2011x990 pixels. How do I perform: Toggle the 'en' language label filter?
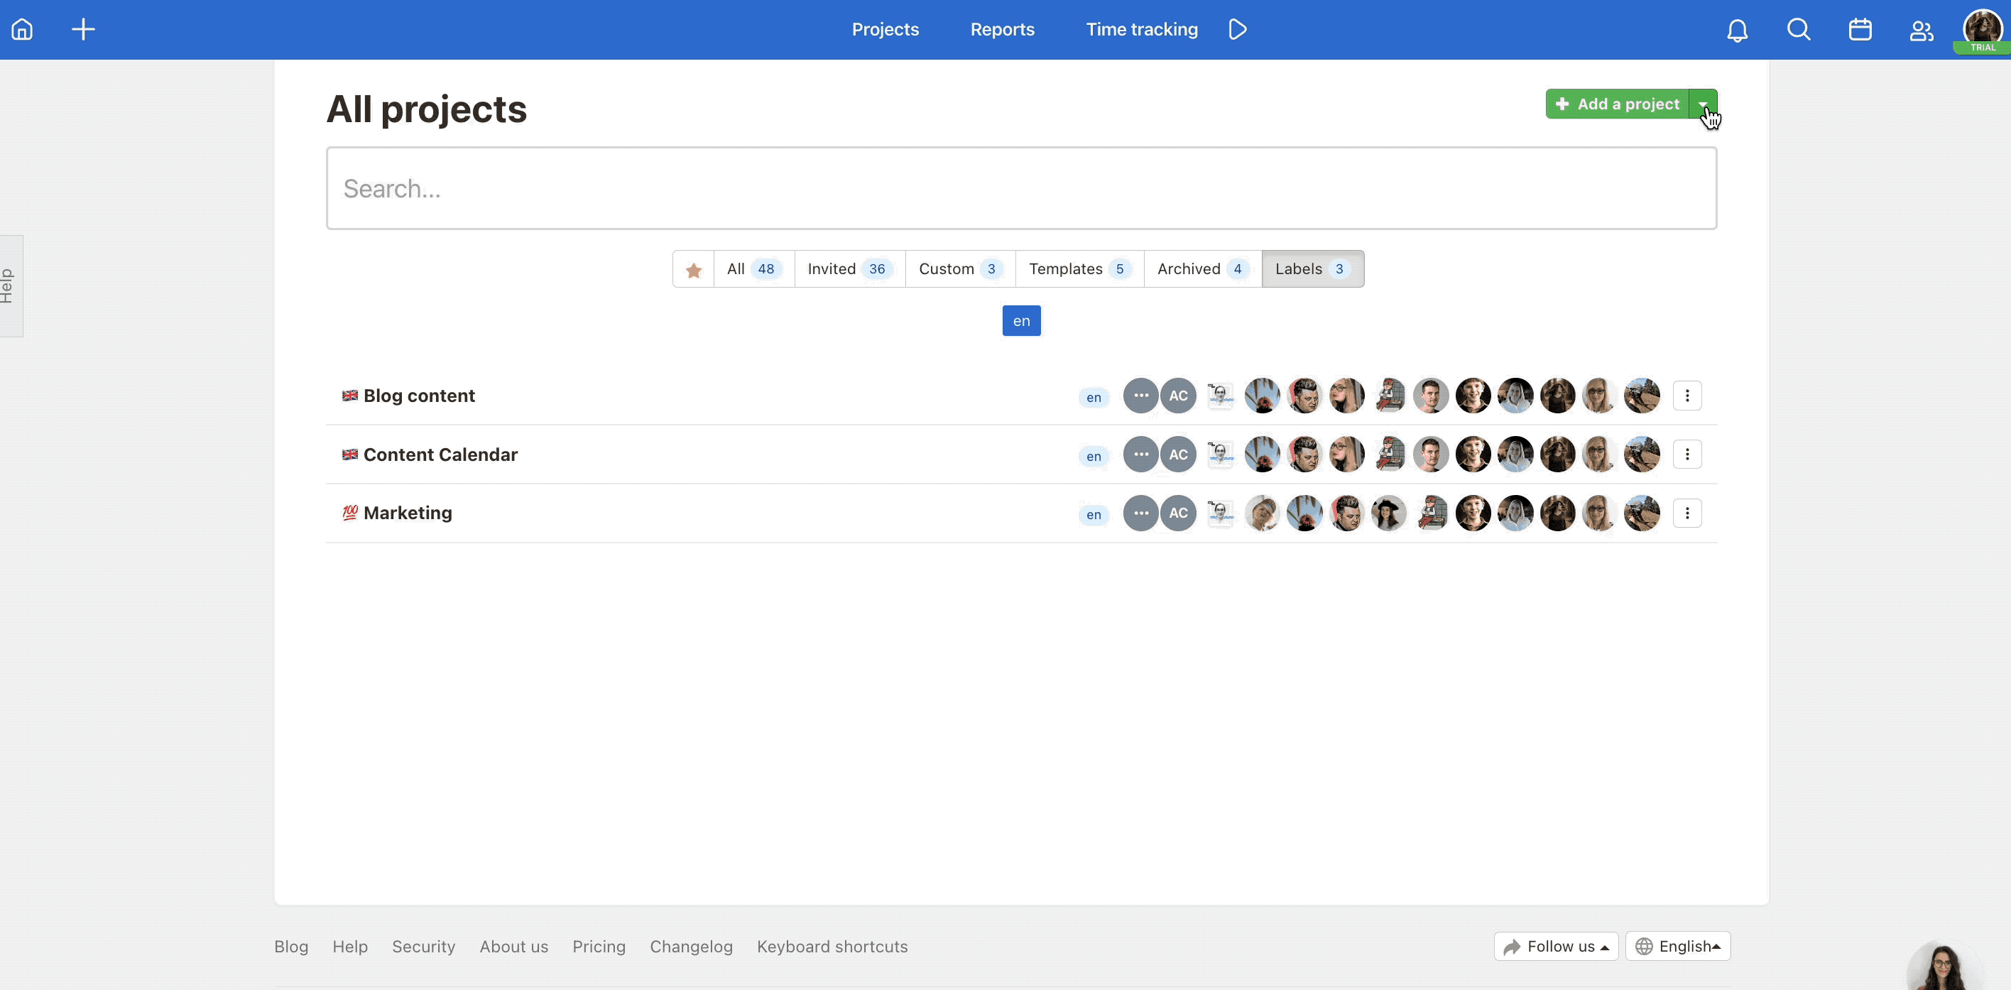point(1021,320)
